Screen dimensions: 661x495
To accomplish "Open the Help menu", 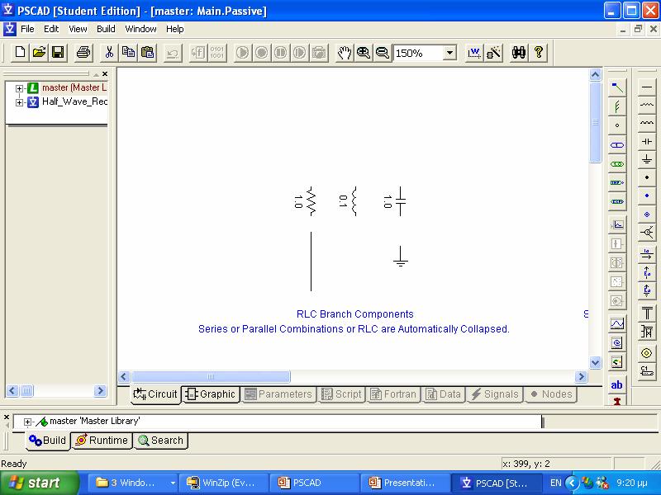I will 174,29.
